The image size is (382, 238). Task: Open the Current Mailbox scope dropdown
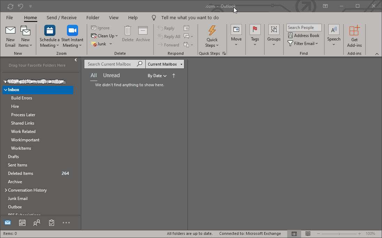[165, 64]
